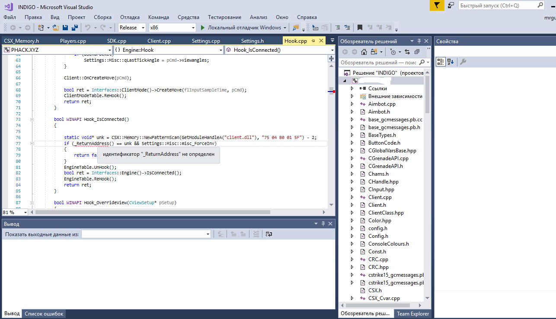This screenshot has height=319, width=556.
Task: Select CRC.hpp in Solution Explorer
Action: click(x=378, y=267)
